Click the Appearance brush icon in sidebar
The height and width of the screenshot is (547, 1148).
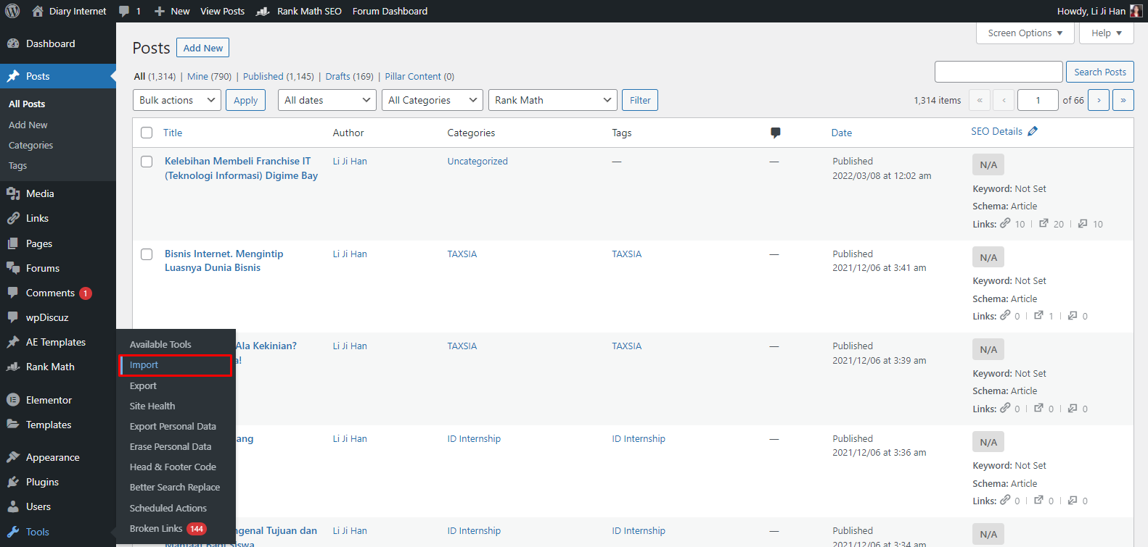coord(13,457)
